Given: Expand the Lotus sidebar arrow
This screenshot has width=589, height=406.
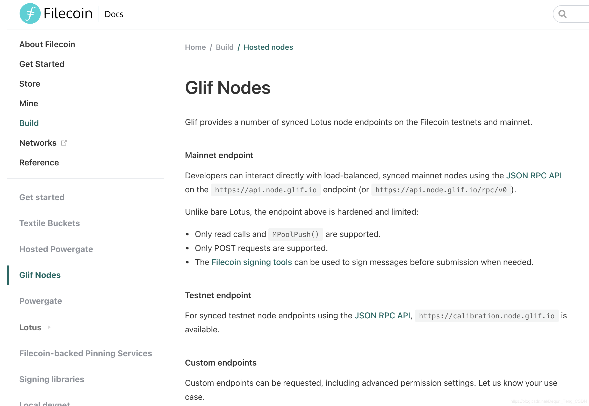Looking at the screenshot, I should tap(49, 327).
